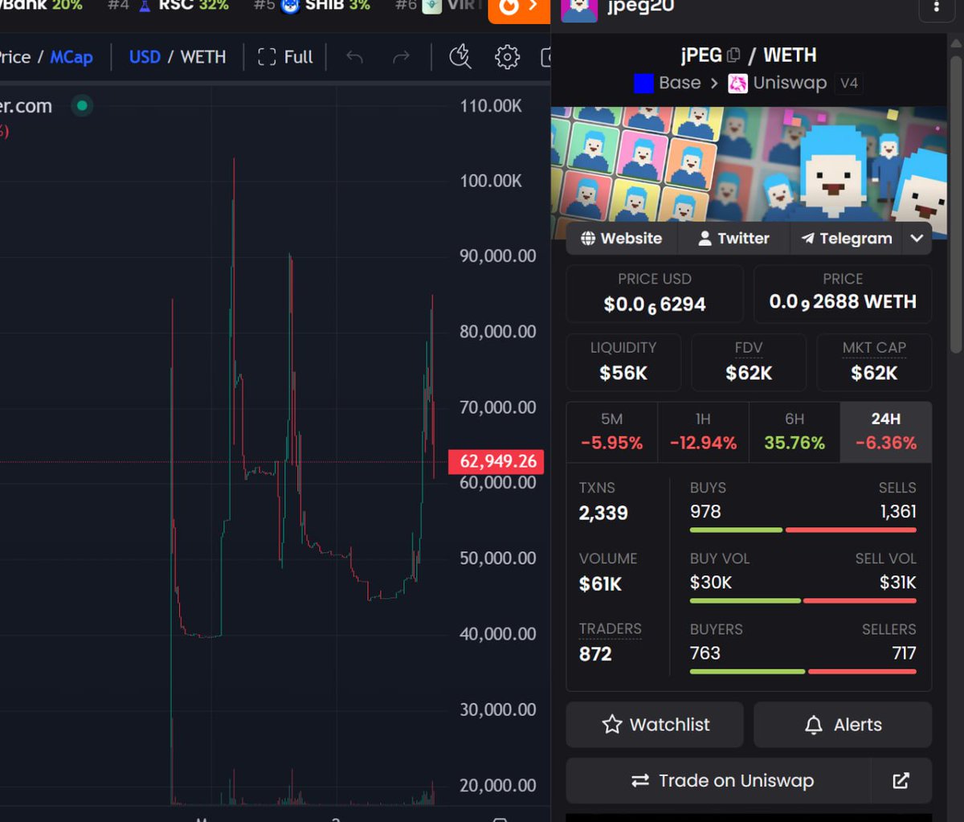Show chart values in USD
The height and width of the screenshot is (822, 964).
[145, 57]
